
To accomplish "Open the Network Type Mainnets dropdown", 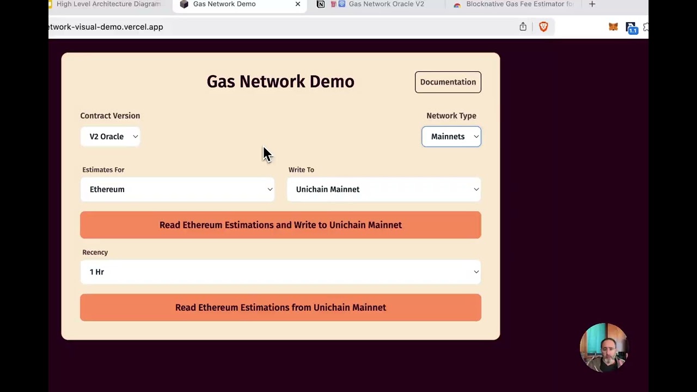I will (x=451, y=137).
